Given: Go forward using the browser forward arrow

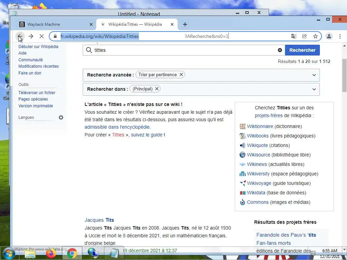Looking at the screenshot, I should pos(31,36).
